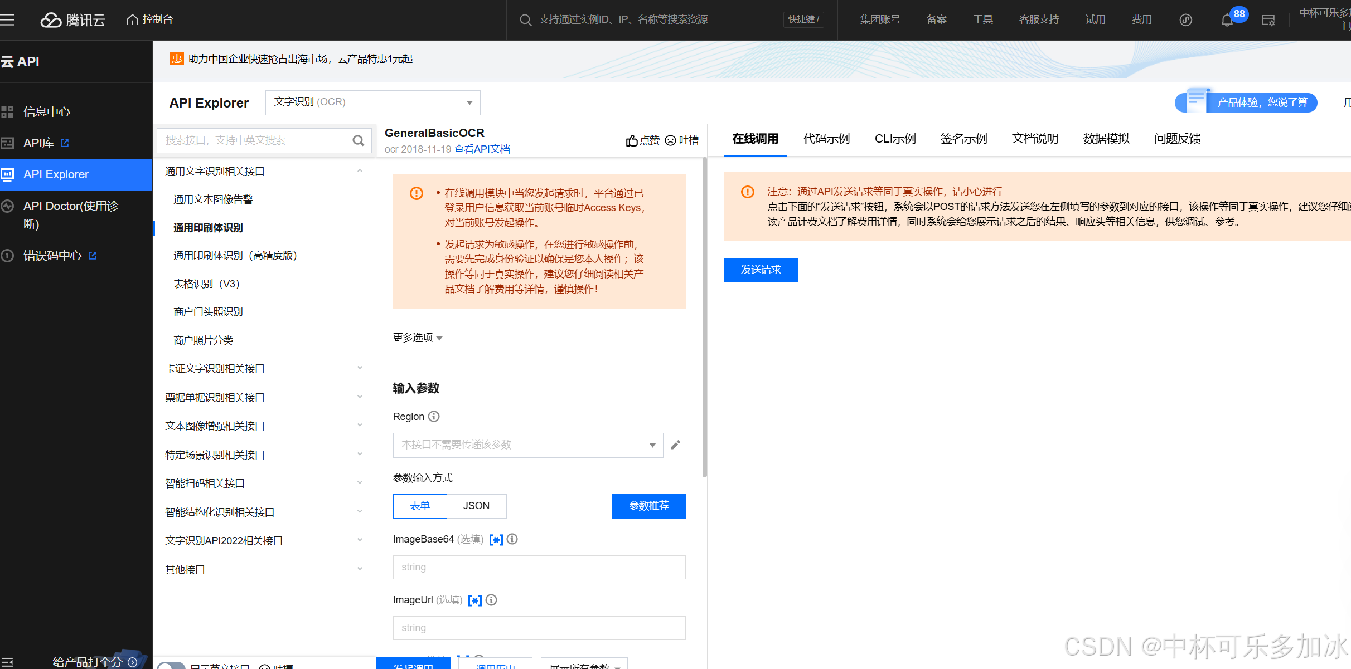Image resolution: width=1351 pixels, height=669 pixels.
Task: Click 点赞 thumbs-up icon
Action: tap(632, 140)
